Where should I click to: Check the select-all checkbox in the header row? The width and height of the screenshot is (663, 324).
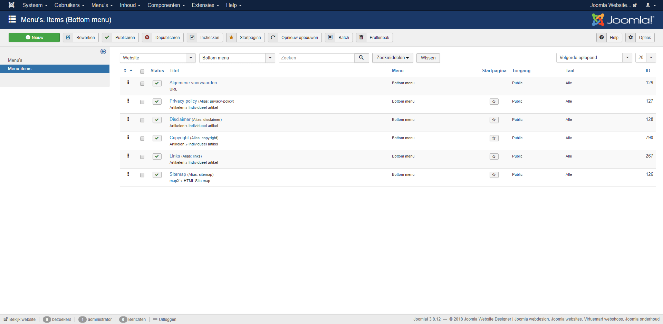(x=142, y=72)
